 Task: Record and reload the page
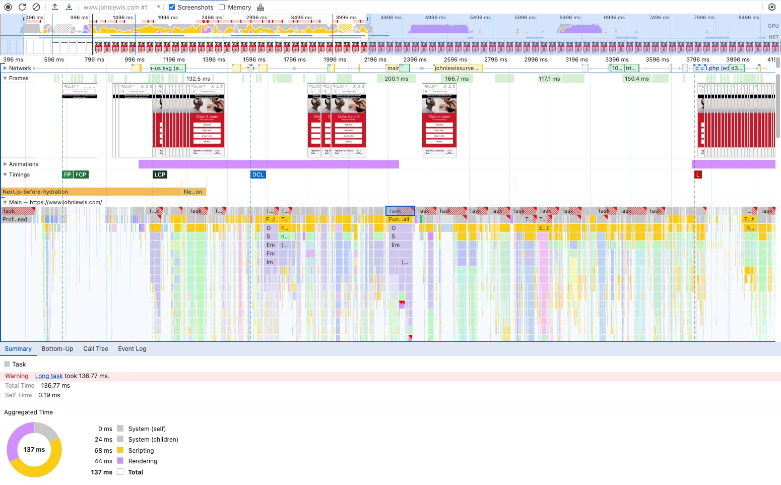[21, 7]
